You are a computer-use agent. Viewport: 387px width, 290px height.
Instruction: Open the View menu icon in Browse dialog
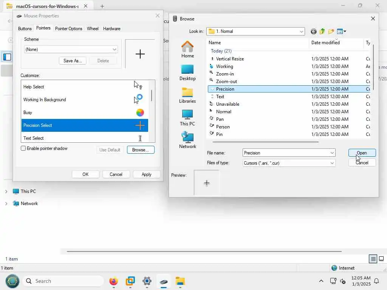342,31
